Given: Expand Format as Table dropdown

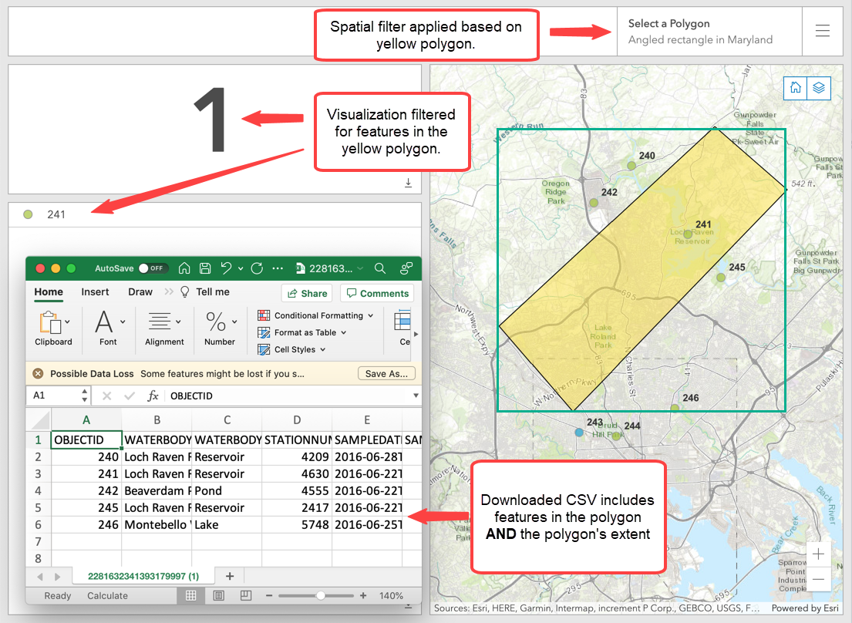Looking at the screenshot, I should click(x=343, y=332).
